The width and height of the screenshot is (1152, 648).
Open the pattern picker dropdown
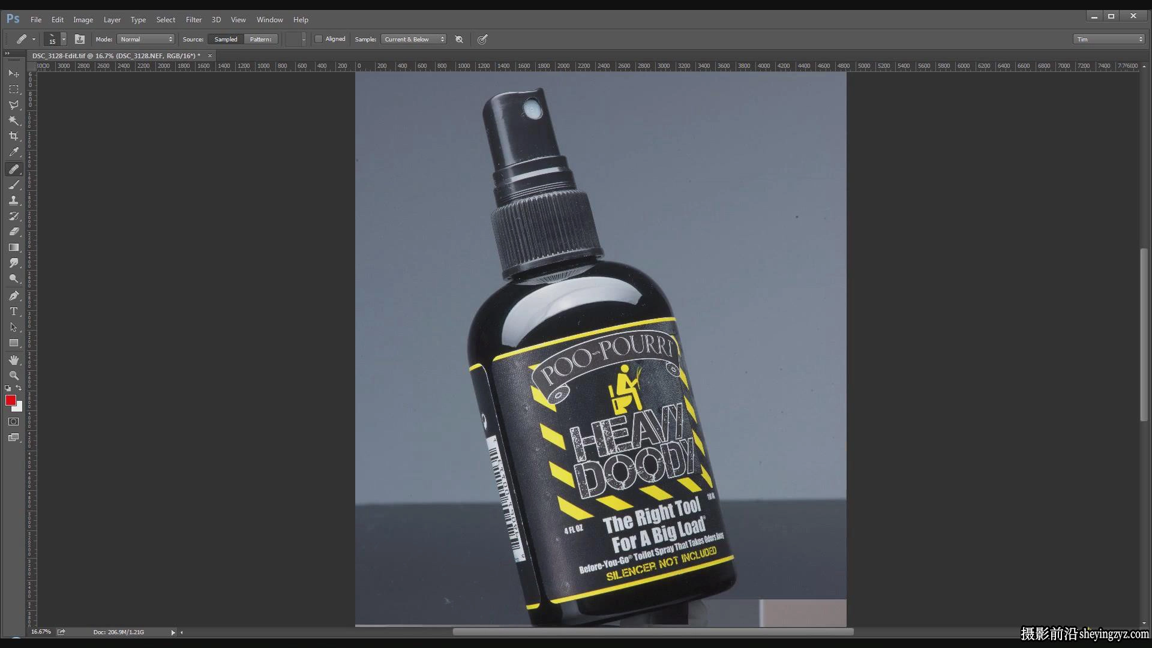click(304, 39)
